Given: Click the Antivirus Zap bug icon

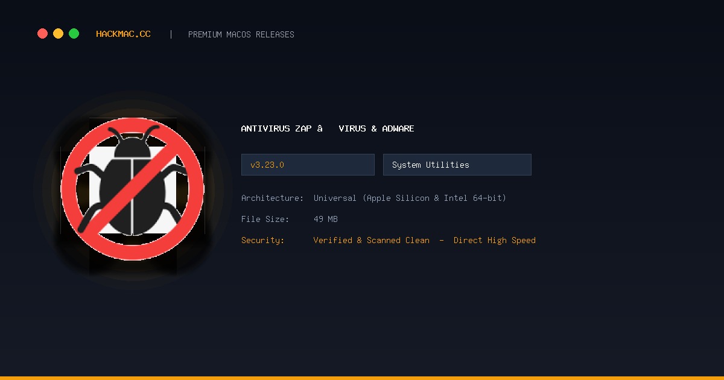Looking at the screenshot, I should (133, 189).
